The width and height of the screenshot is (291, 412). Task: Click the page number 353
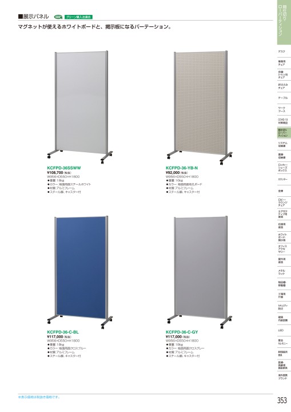[x=282, y=401]
